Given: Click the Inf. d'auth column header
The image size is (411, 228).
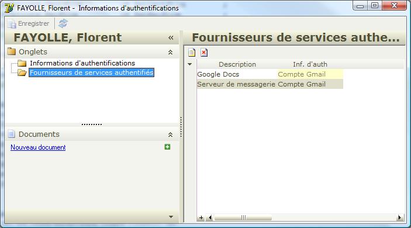Looking at the screenshot, I should point(310,64).
